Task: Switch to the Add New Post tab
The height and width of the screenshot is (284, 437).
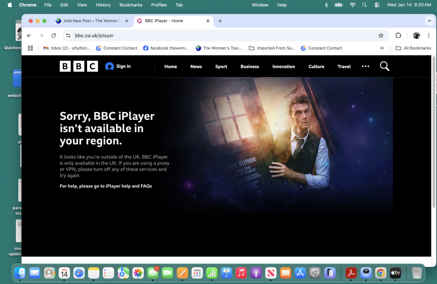Action: click(x=92, y=21)
